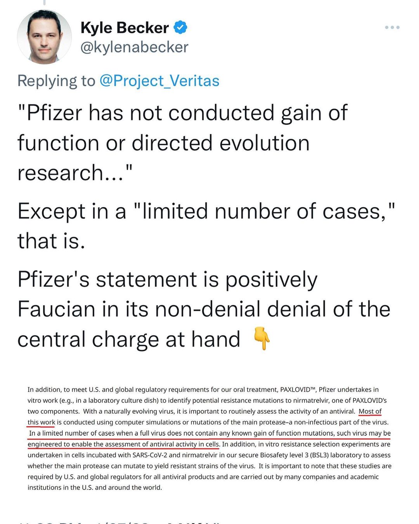Click the Kyle Becker display name
419x524 pixels.
coord(125,28)
